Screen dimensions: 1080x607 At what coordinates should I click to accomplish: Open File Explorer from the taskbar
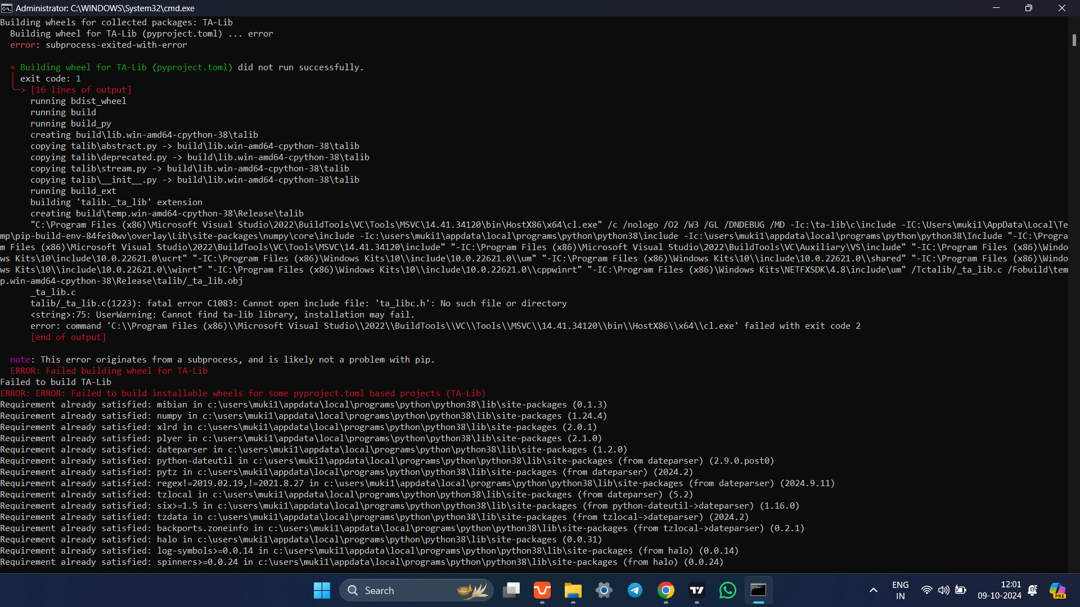click(x=573, y=590)
